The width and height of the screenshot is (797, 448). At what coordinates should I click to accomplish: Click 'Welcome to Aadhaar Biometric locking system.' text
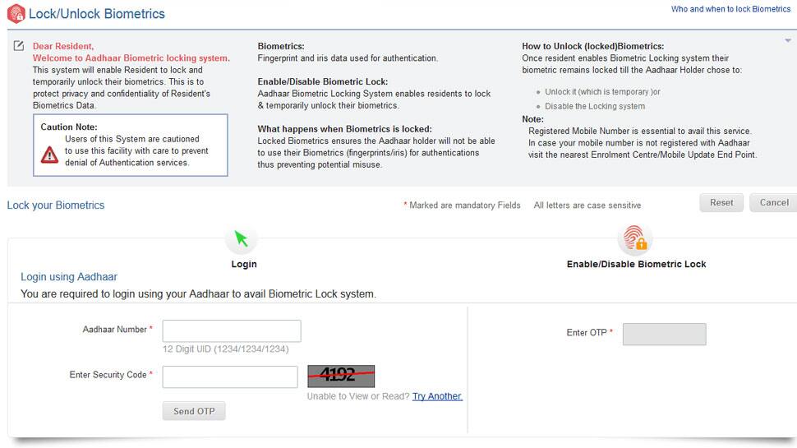click(x=131, y=58)
